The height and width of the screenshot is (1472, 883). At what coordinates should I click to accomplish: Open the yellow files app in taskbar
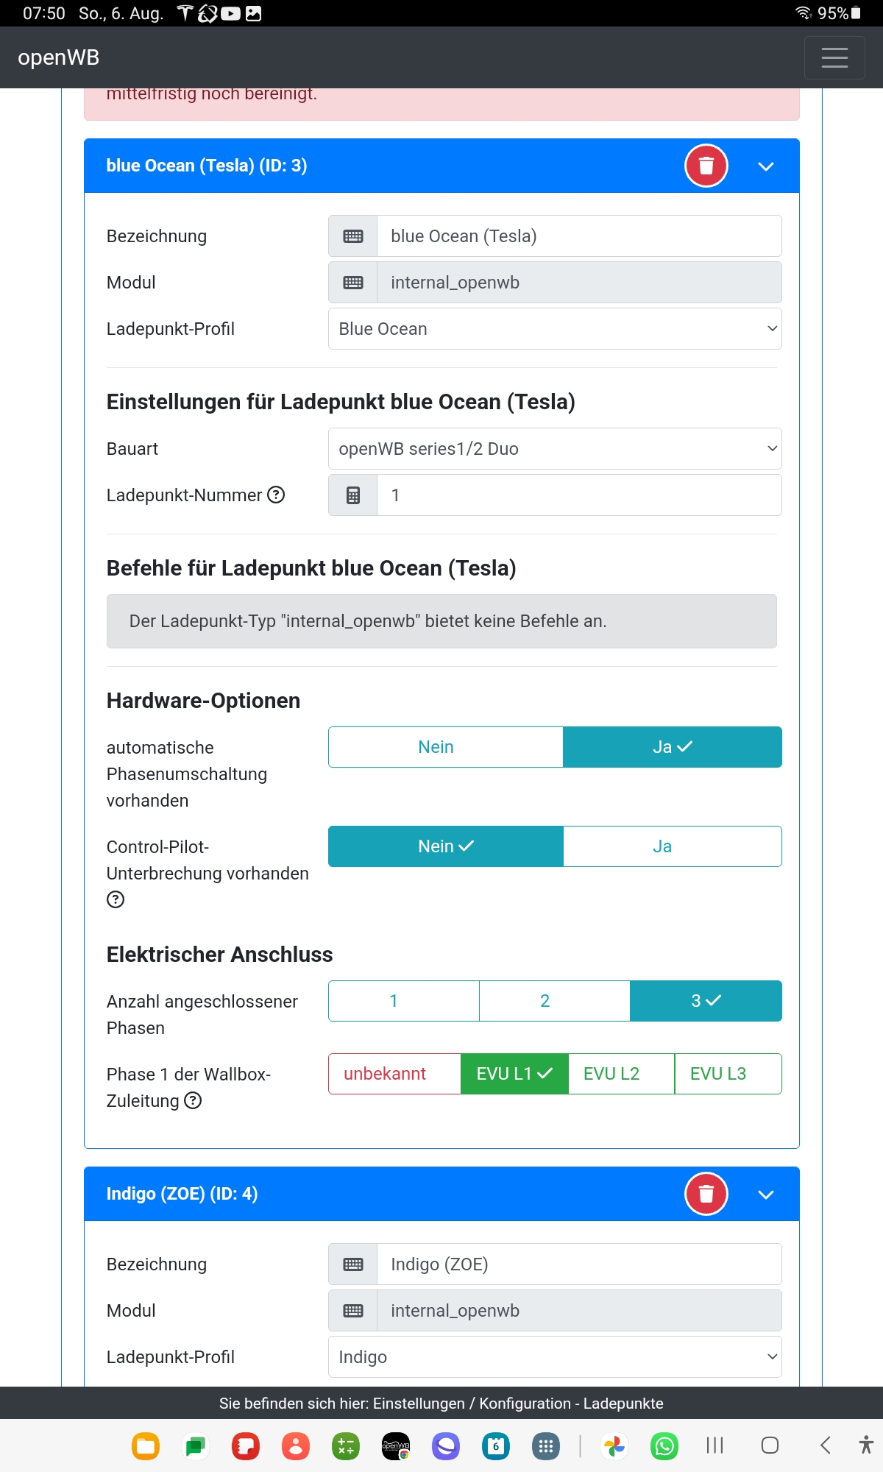(x=146, y=1446)
